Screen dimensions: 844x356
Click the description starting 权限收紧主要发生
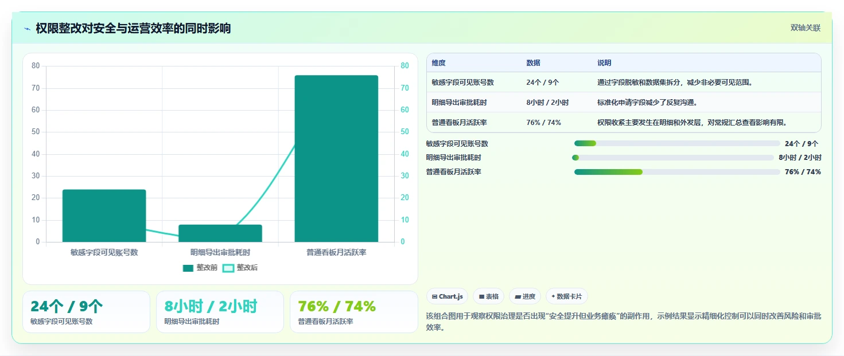pyautogui.click(x=692, y=123)
